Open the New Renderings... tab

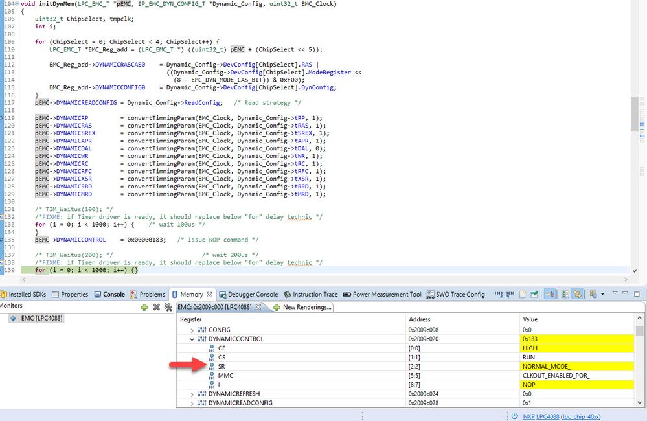coord(302,307)
